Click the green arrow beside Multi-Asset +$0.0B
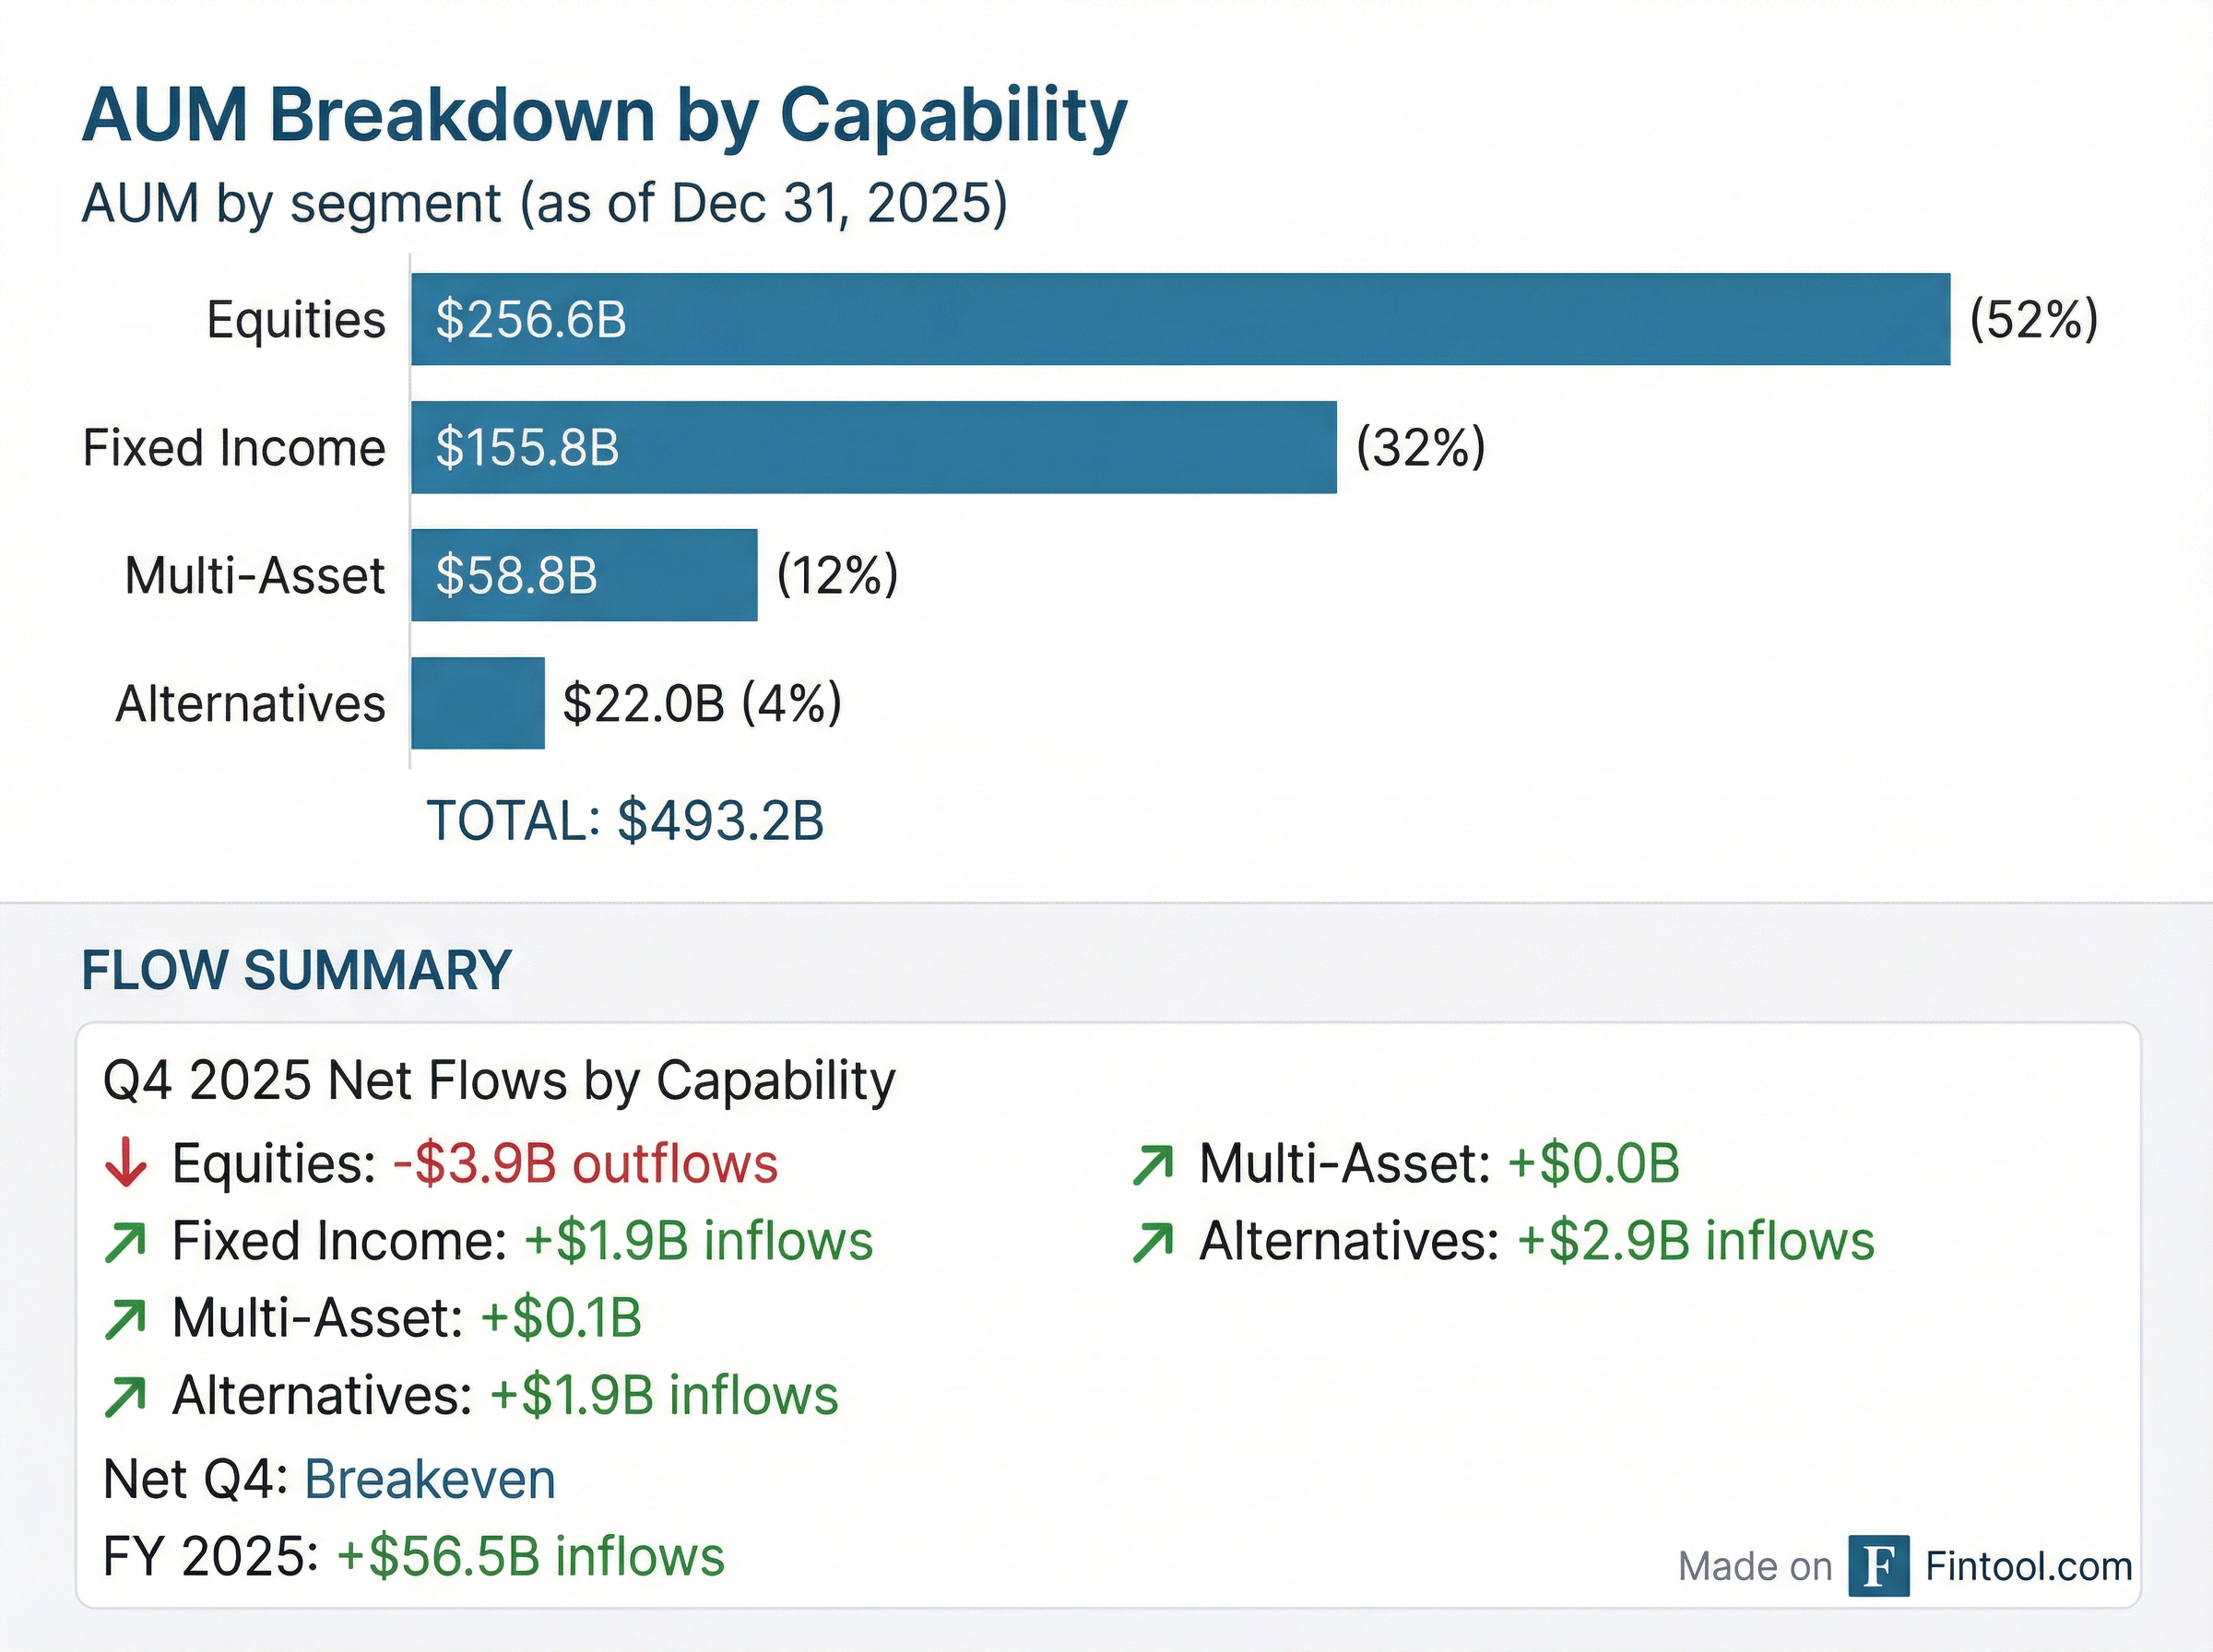 click(x=1153, y=1165)
